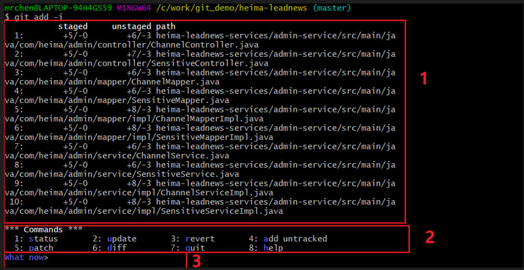Click the staged column header
The height and width of the screenshot is (270, 524).
pos(73,26)
